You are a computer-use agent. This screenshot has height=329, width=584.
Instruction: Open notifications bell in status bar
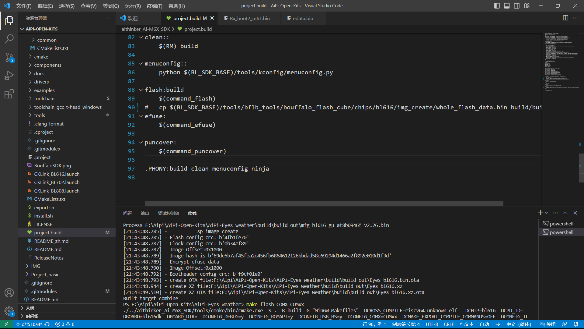click(x=576, y=324)
